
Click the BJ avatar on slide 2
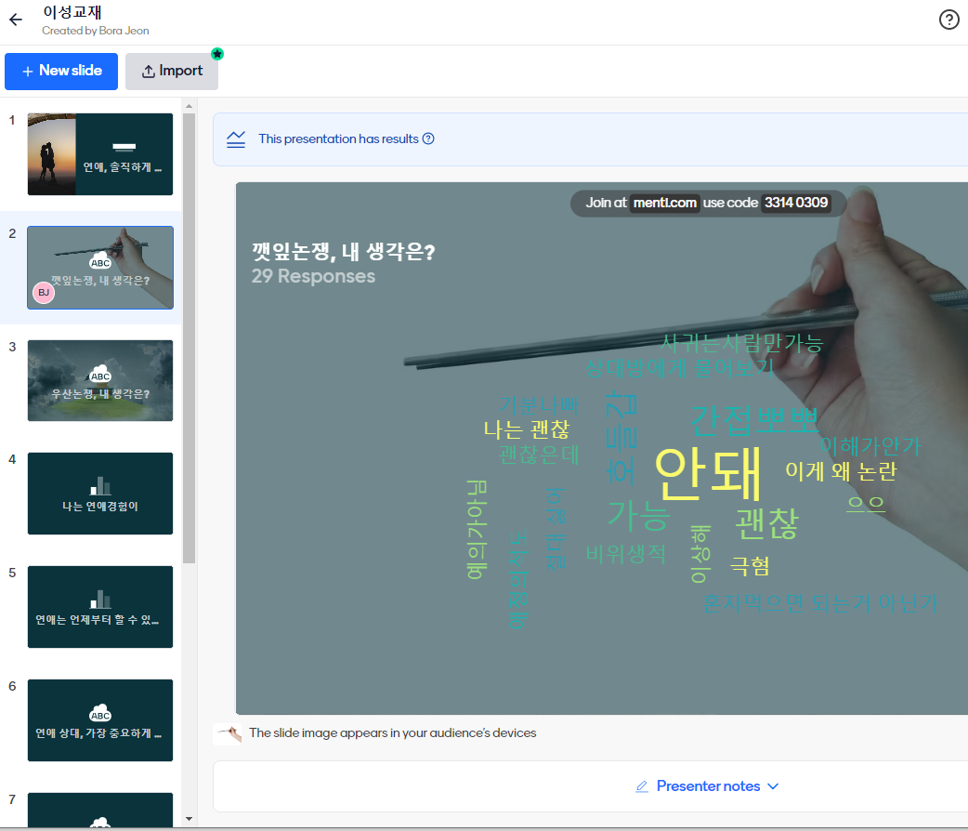[x=44, y=292]
